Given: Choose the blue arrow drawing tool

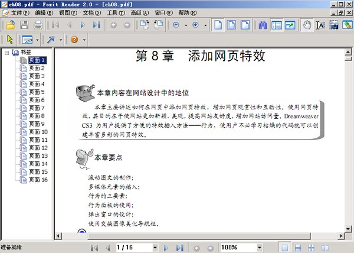Looking at the screenshot, I should 51,40.
